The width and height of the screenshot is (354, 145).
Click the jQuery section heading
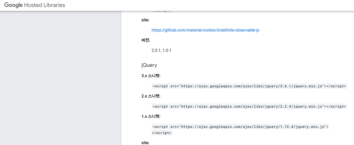pos(149,65)
